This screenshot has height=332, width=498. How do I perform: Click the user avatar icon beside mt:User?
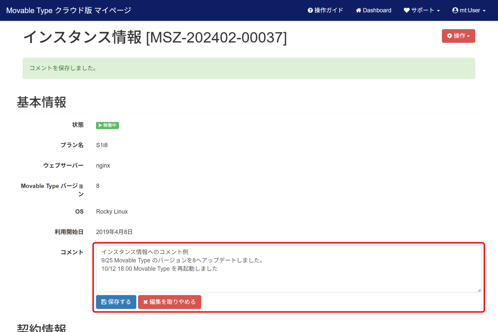pos(455,11)
